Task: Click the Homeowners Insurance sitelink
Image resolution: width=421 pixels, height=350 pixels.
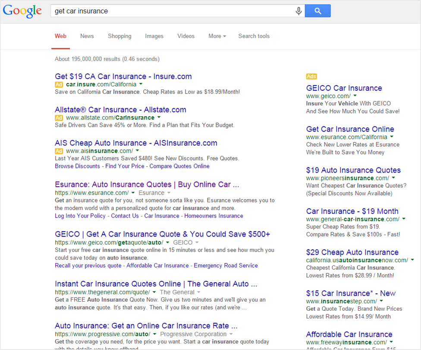Action: [x=214, y=216]
